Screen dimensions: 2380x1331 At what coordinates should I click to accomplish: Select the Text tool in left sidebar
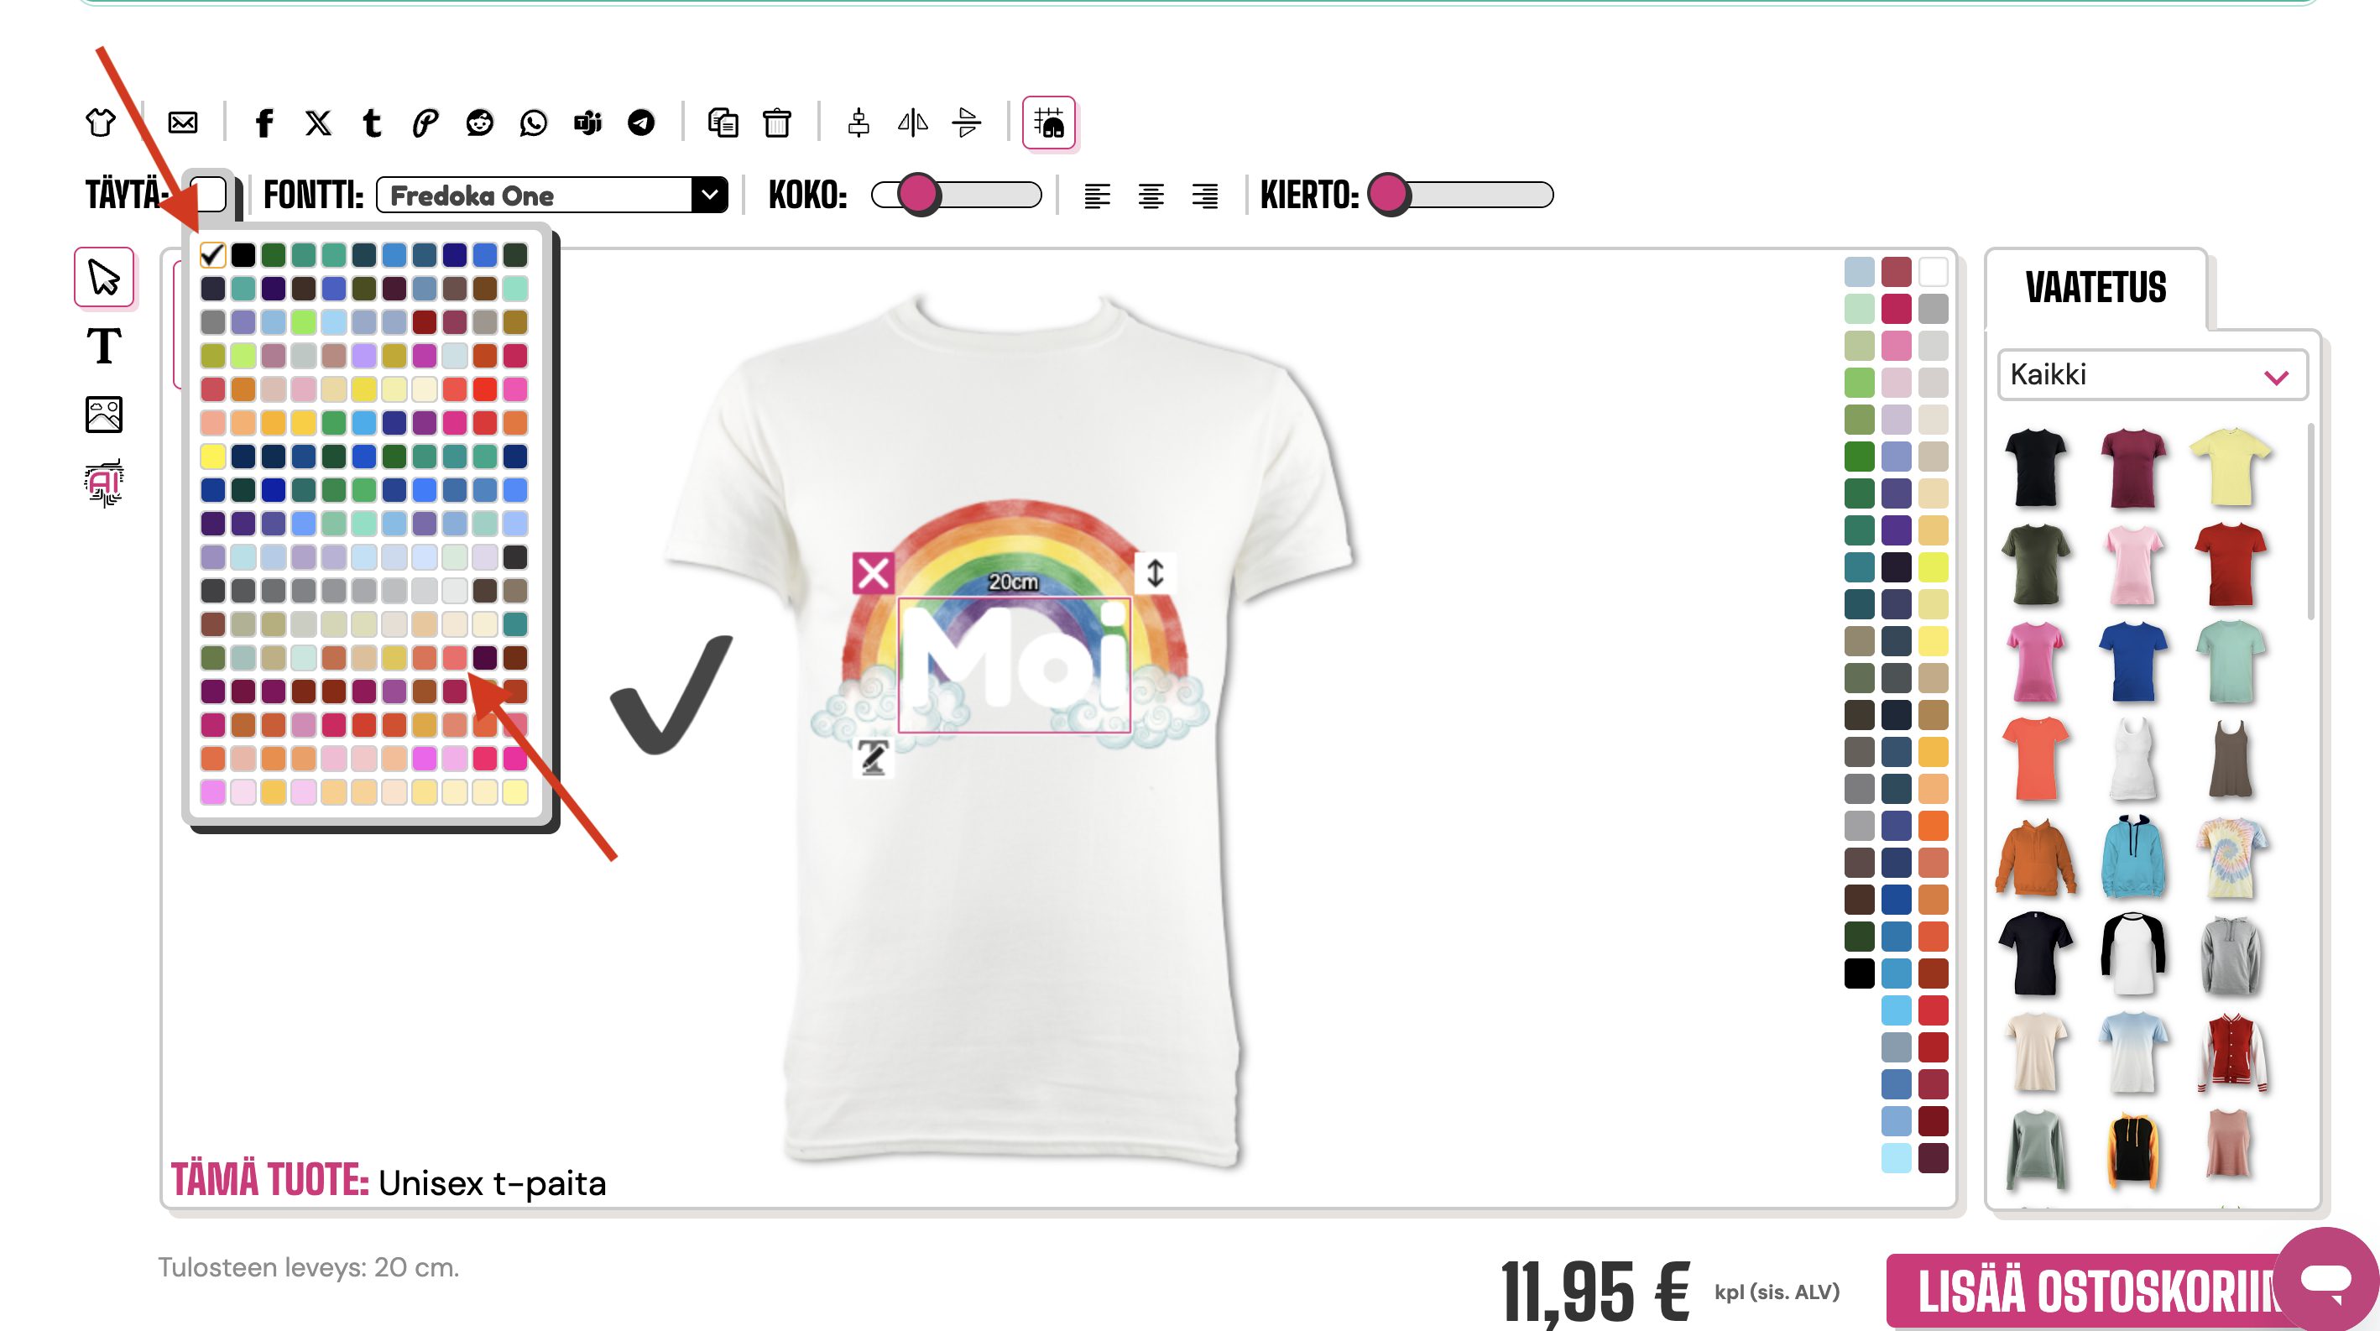[103, 347]
